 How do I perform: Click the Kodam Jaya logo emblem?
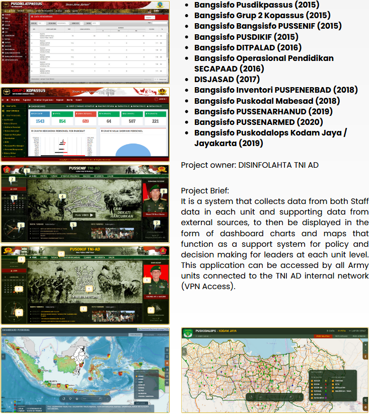188,333
